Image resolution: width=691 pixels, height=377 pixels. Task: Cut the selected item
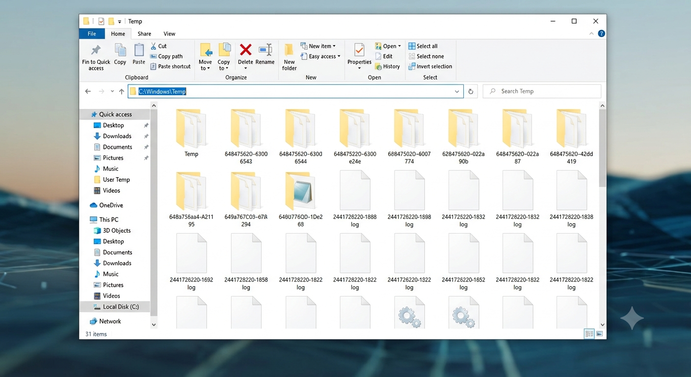(x=159, y=46)
